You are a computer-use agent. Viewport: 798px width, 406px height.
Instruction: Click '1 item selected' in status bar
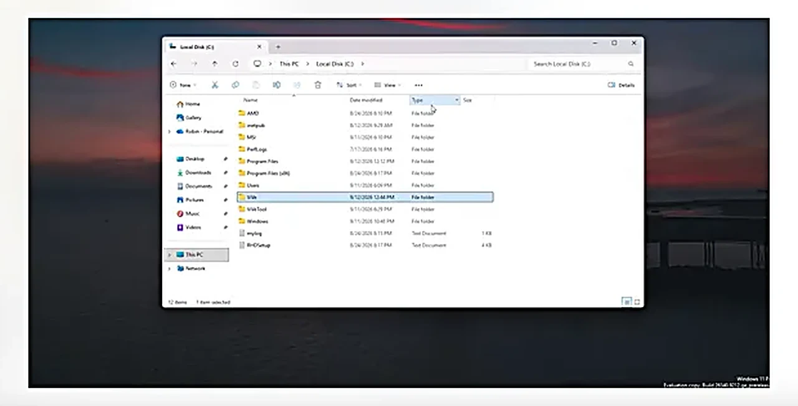tap(213, 302)
